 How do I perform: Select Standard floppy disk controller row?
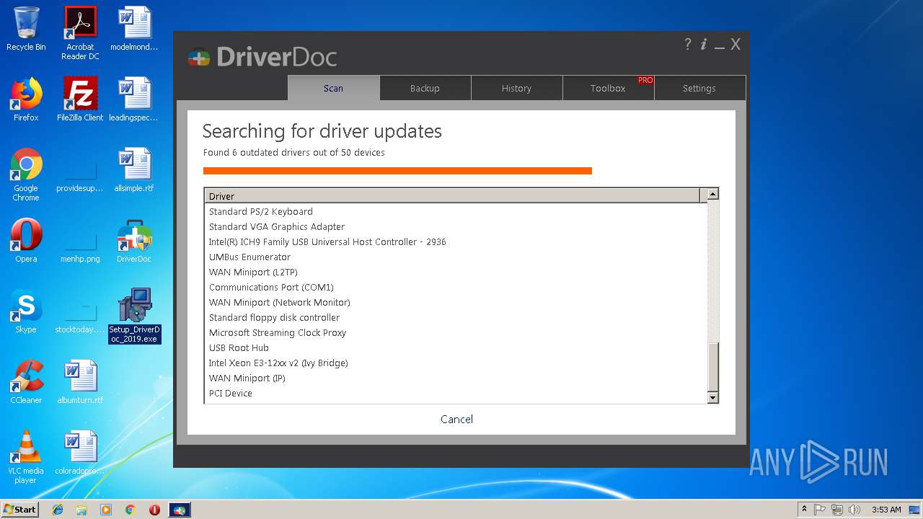(x=455, y=317)
